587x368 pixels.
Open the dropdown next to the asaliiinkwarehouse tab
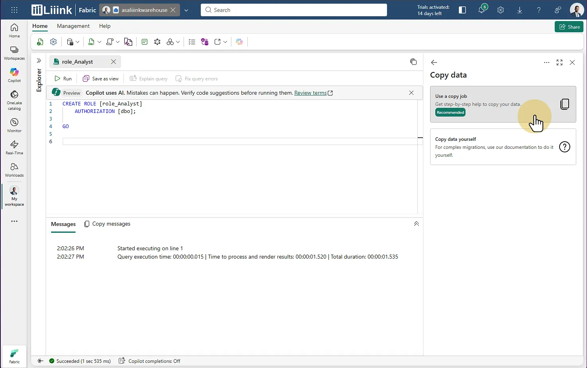[186, 10]
